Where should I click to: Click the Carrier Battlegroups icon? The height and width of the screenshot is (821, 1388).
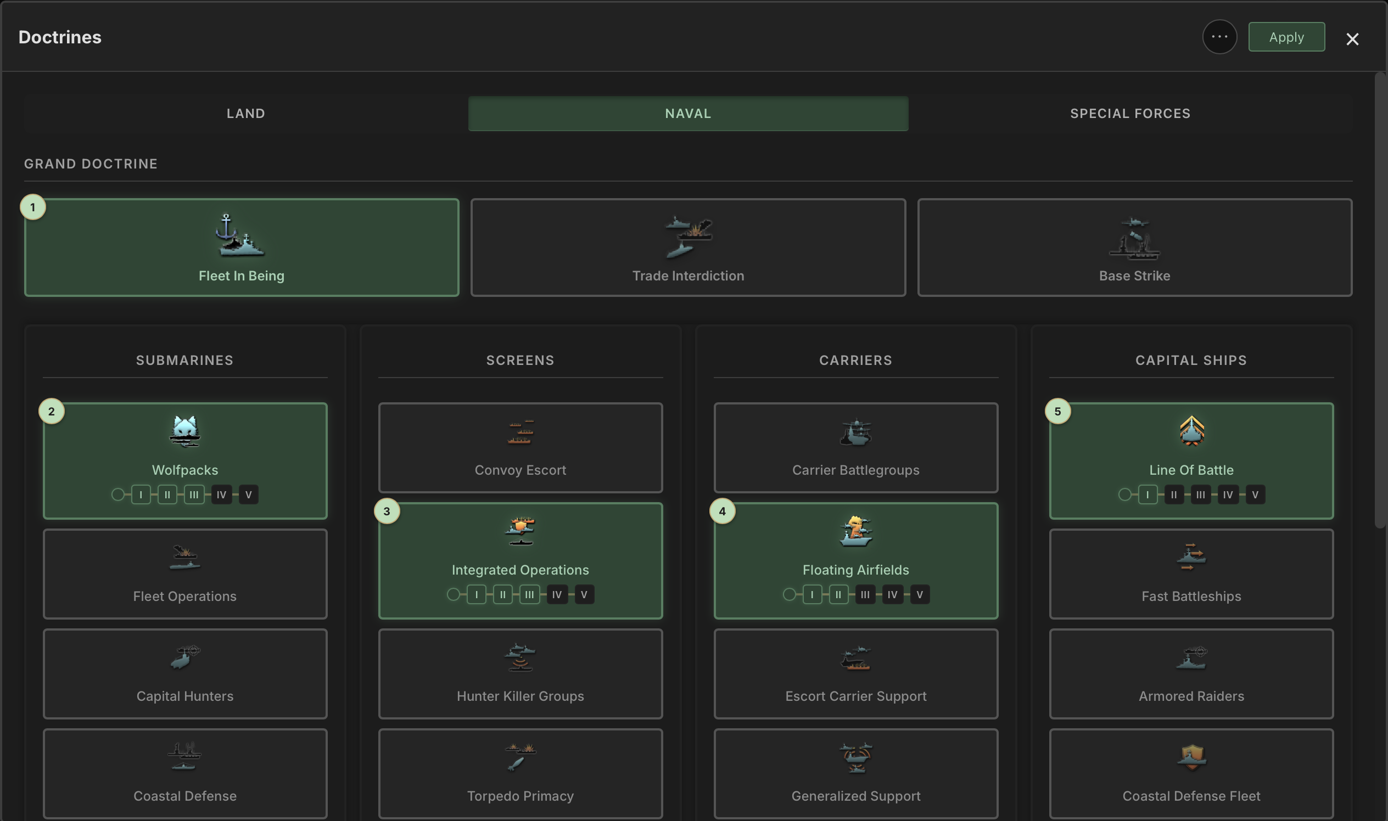tap(855, 432)
